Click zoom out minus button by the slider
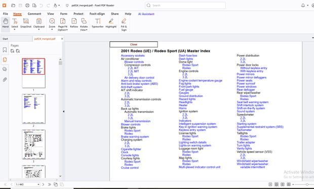This screenshot has height=189, width=314. click(293, 184)
